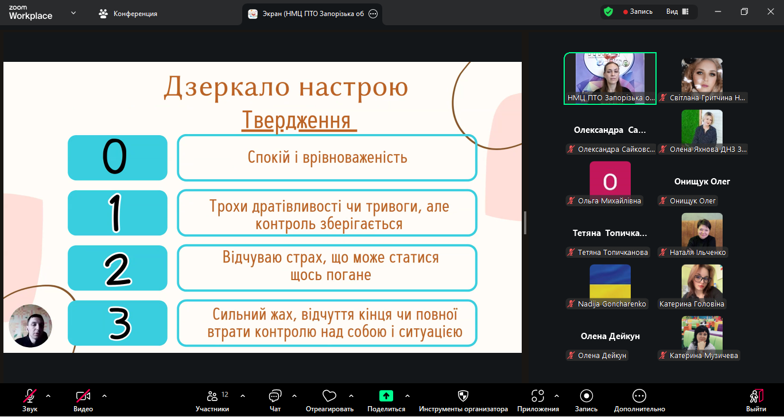Click muted mic icon beside Наталя Ільченко

pyautogui.click(x=663, y=253)
